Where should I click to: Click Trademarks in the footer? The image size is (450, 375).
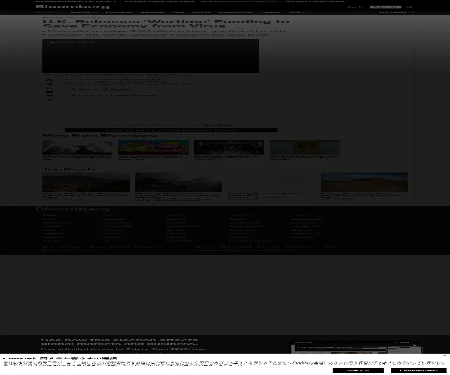point(149,247)
